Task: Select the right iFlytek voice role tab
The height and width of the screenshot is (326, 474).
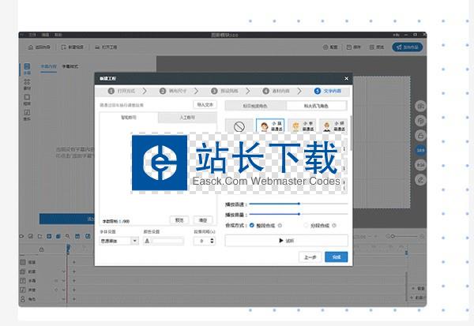Action: (x=316, y=106)
